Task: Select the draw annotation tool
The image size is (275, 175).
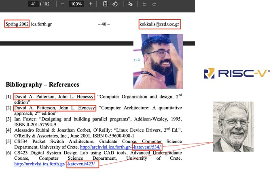Action: tap(130, 4)
